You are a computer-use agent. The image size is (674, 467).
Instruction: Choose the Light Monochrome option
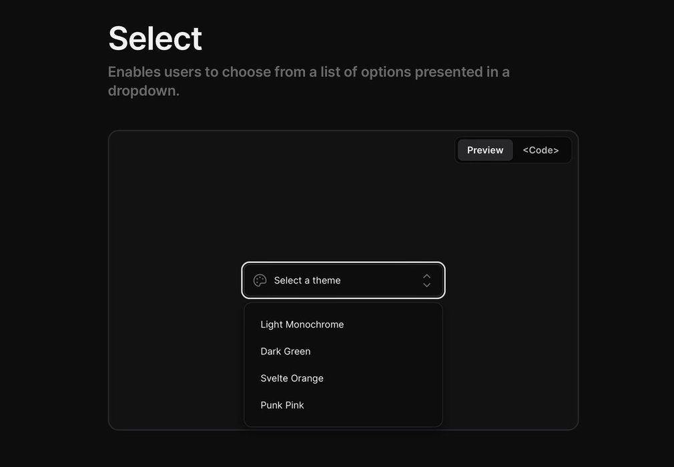(302, 325)
